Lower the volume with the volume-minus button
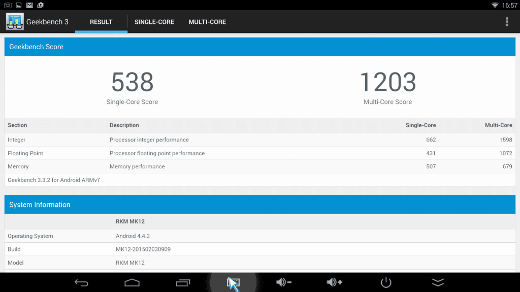The image size is (520, 292). [284, 282]
